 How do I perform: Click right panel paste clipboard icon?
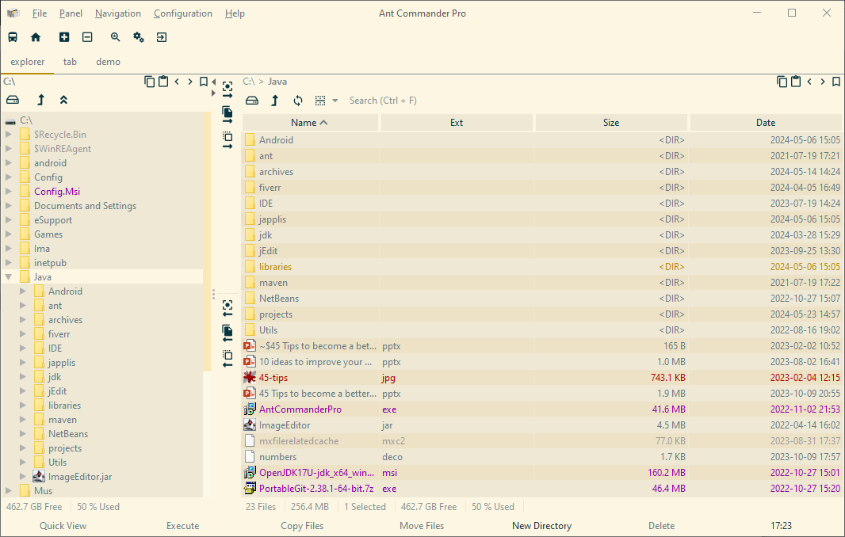click(x=796, y=82)
